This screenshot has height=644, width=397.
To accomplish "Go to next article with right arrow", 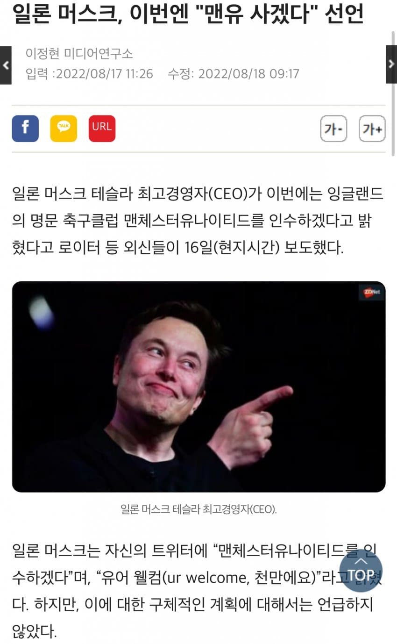I will click(391, 64).
